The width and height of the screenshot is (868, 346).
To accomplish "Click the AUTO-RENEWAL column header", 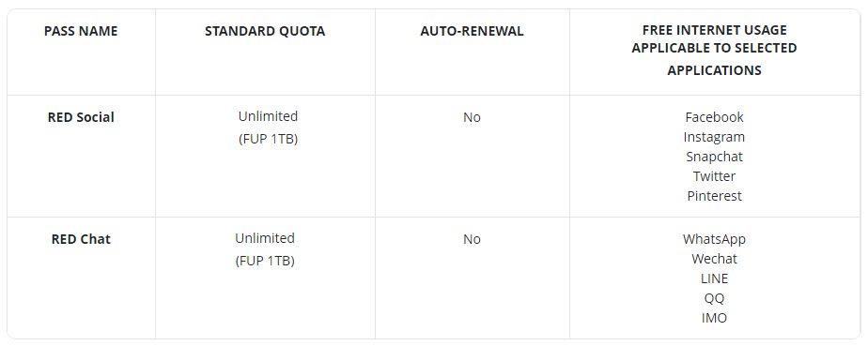I will coord(472,31).
